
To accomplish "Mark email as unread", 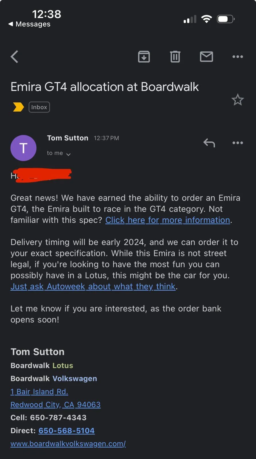I will tap(206, 57).
